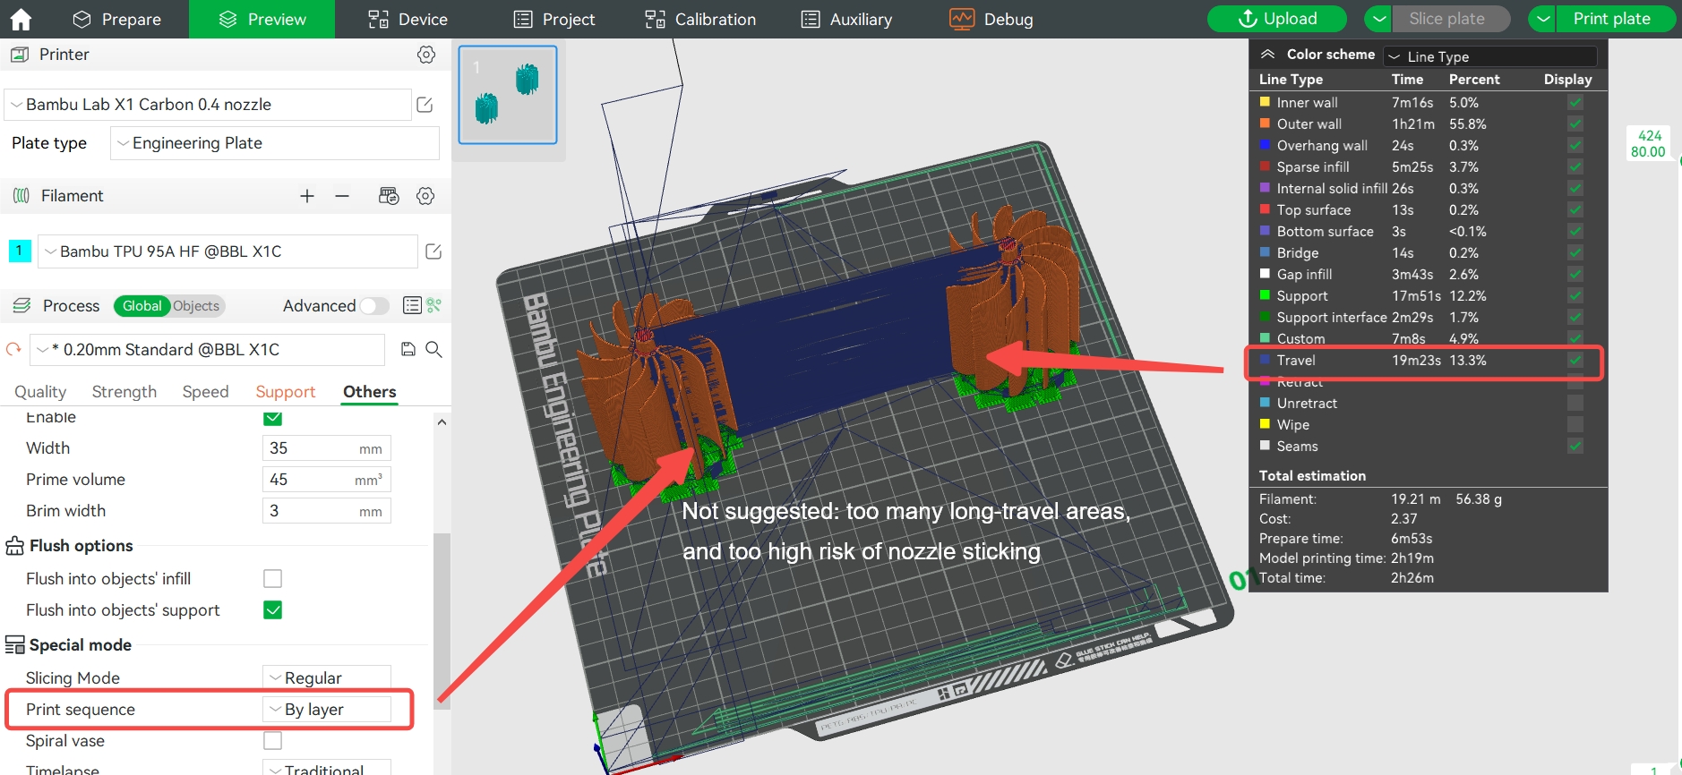Click the layer slider value label 424
The image size is (1682, 775).
coord(1650,136)
